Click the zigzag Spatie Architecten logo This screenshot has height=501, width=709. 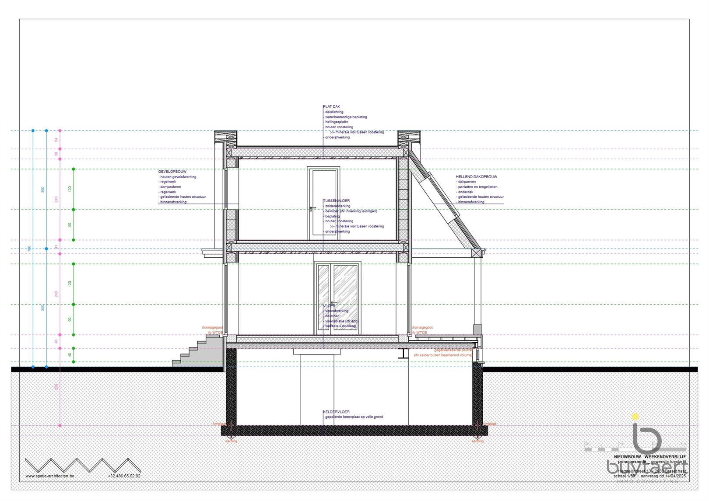(x=77, y=465)
